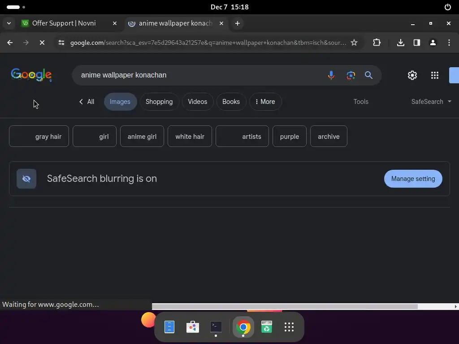The width and height of the screenshot is (459, 344).
Task: Click the SafeSearch blurring eye icon
Action: point(26,179)
